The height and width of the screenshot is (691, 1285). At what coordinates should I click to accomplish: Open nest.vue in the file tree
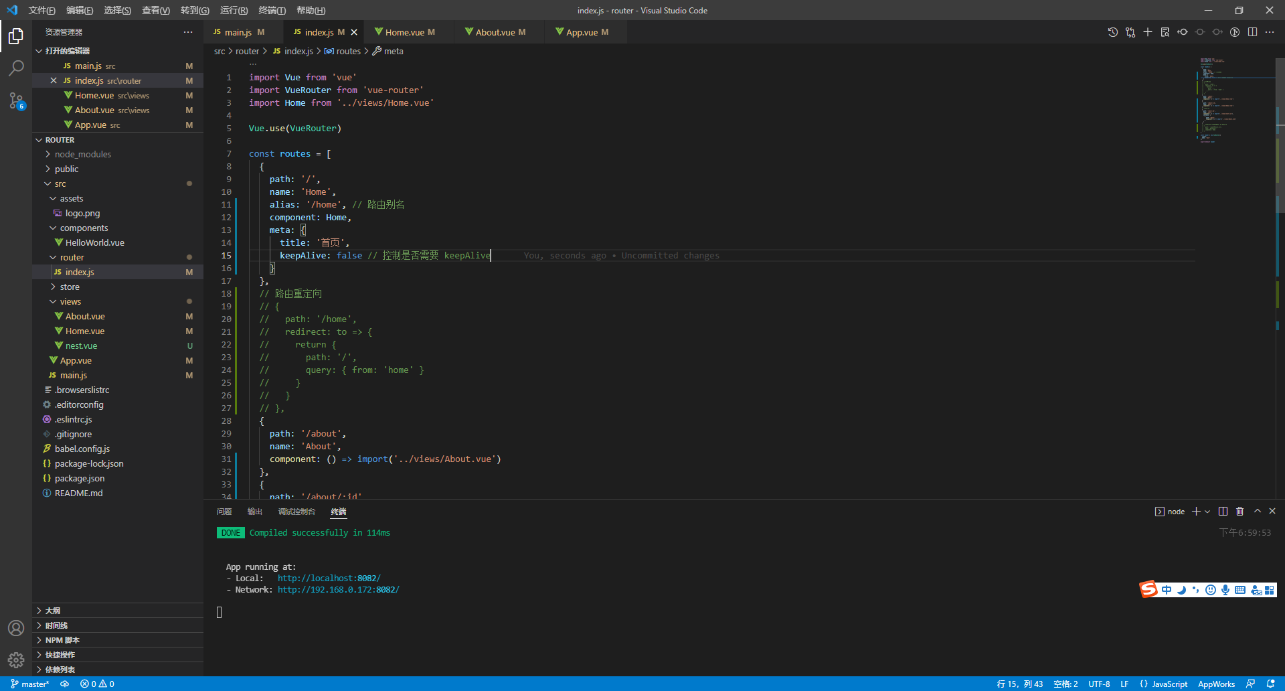click(x=118, y=346)
